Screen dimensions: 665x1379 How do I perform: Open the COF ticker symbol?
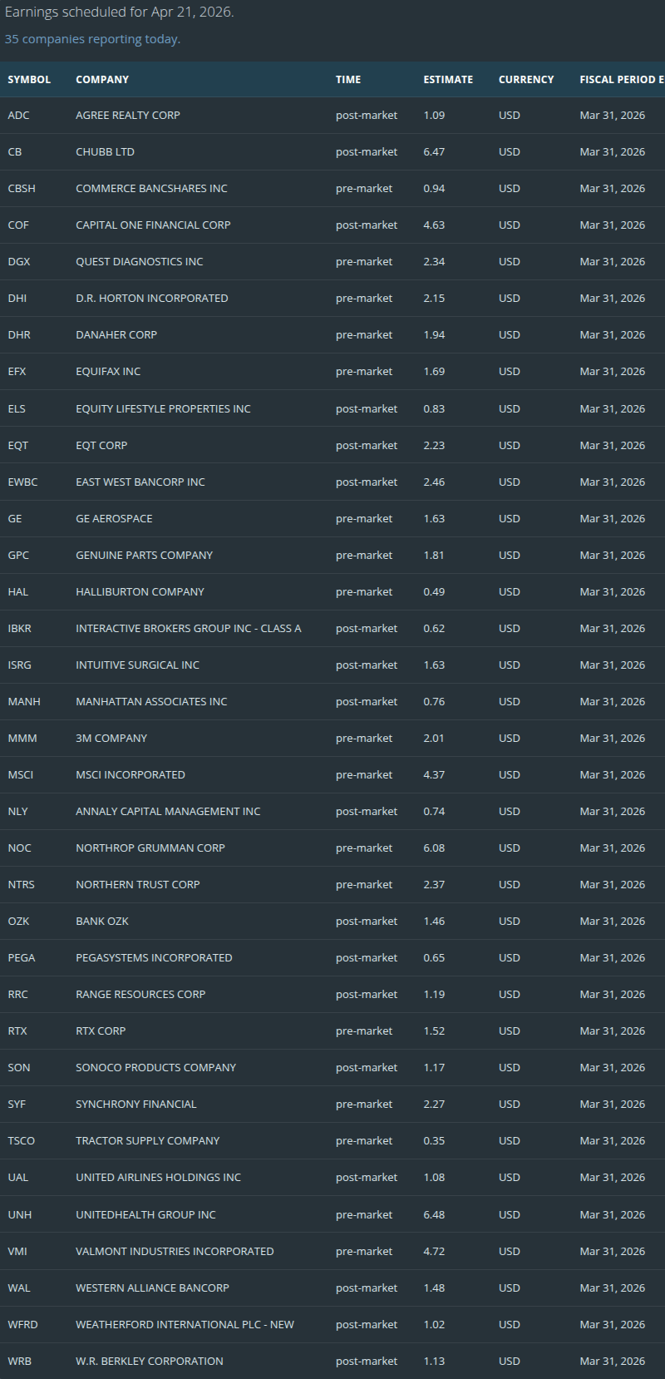(18, 225)
